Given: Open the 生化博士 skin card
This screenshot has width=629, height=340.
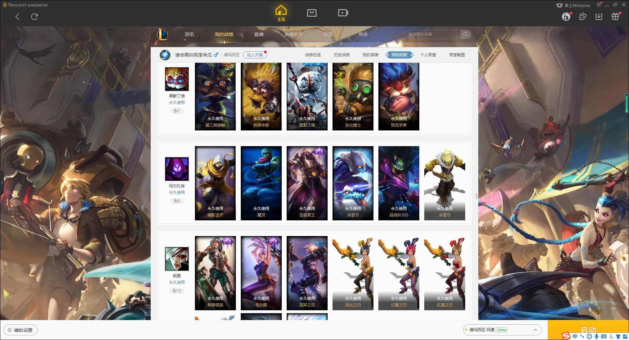Looking at the screenshot, I should point(353,97).
